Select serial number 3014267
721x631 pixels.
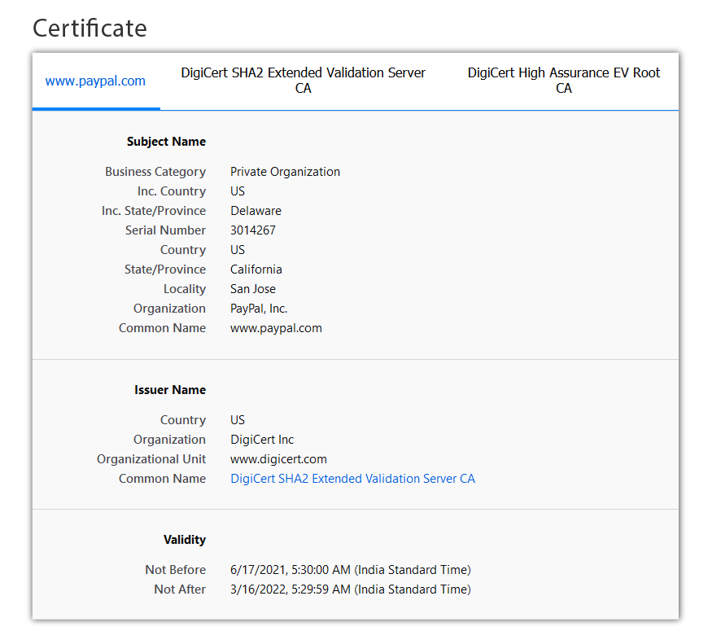tap(253, 230)
